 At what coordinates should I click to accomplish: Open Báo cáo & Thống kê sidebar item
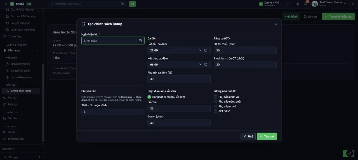click(21, 16)
